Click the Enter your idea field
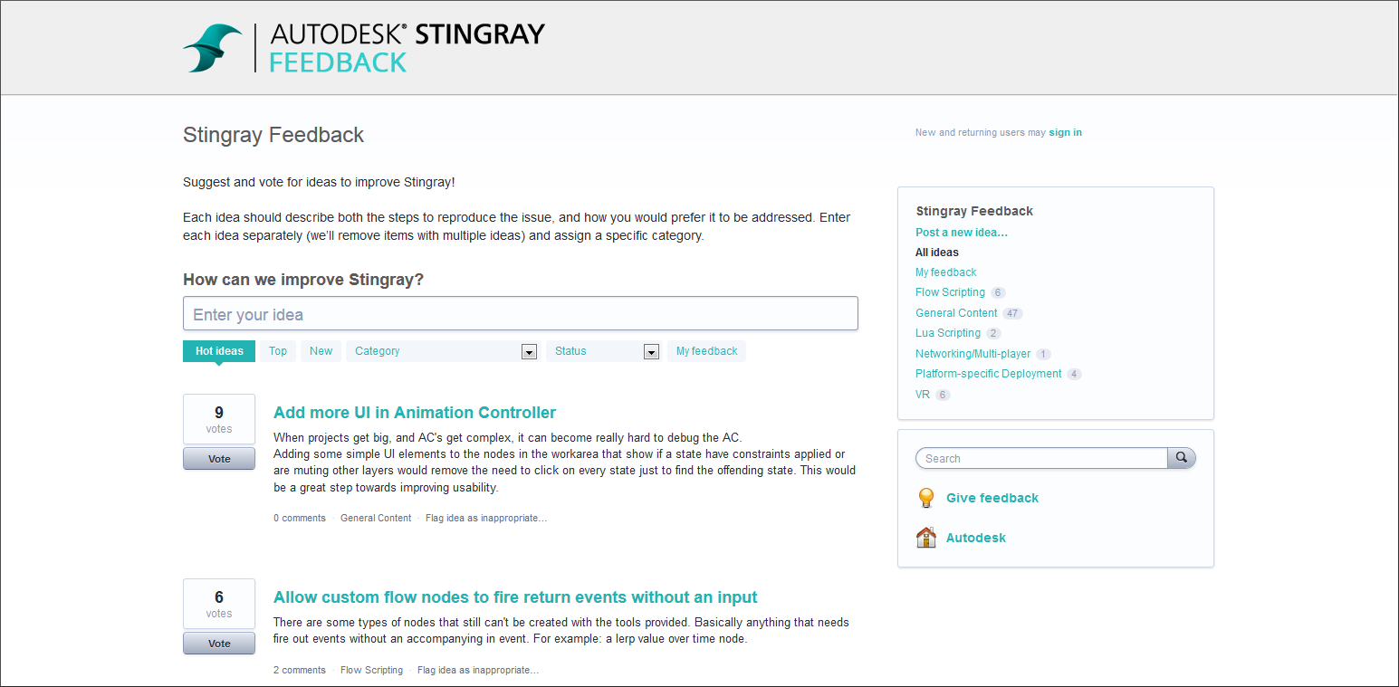 [x=521, y=314]
